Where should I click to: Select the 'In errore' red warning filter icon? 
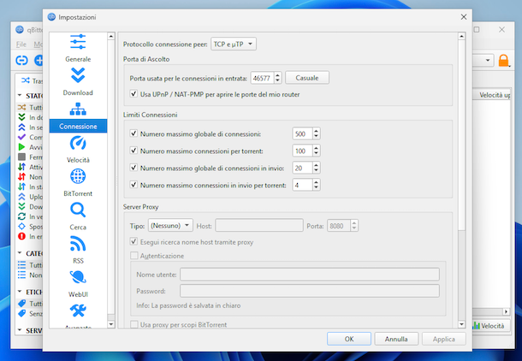click(x=21, y=237)
